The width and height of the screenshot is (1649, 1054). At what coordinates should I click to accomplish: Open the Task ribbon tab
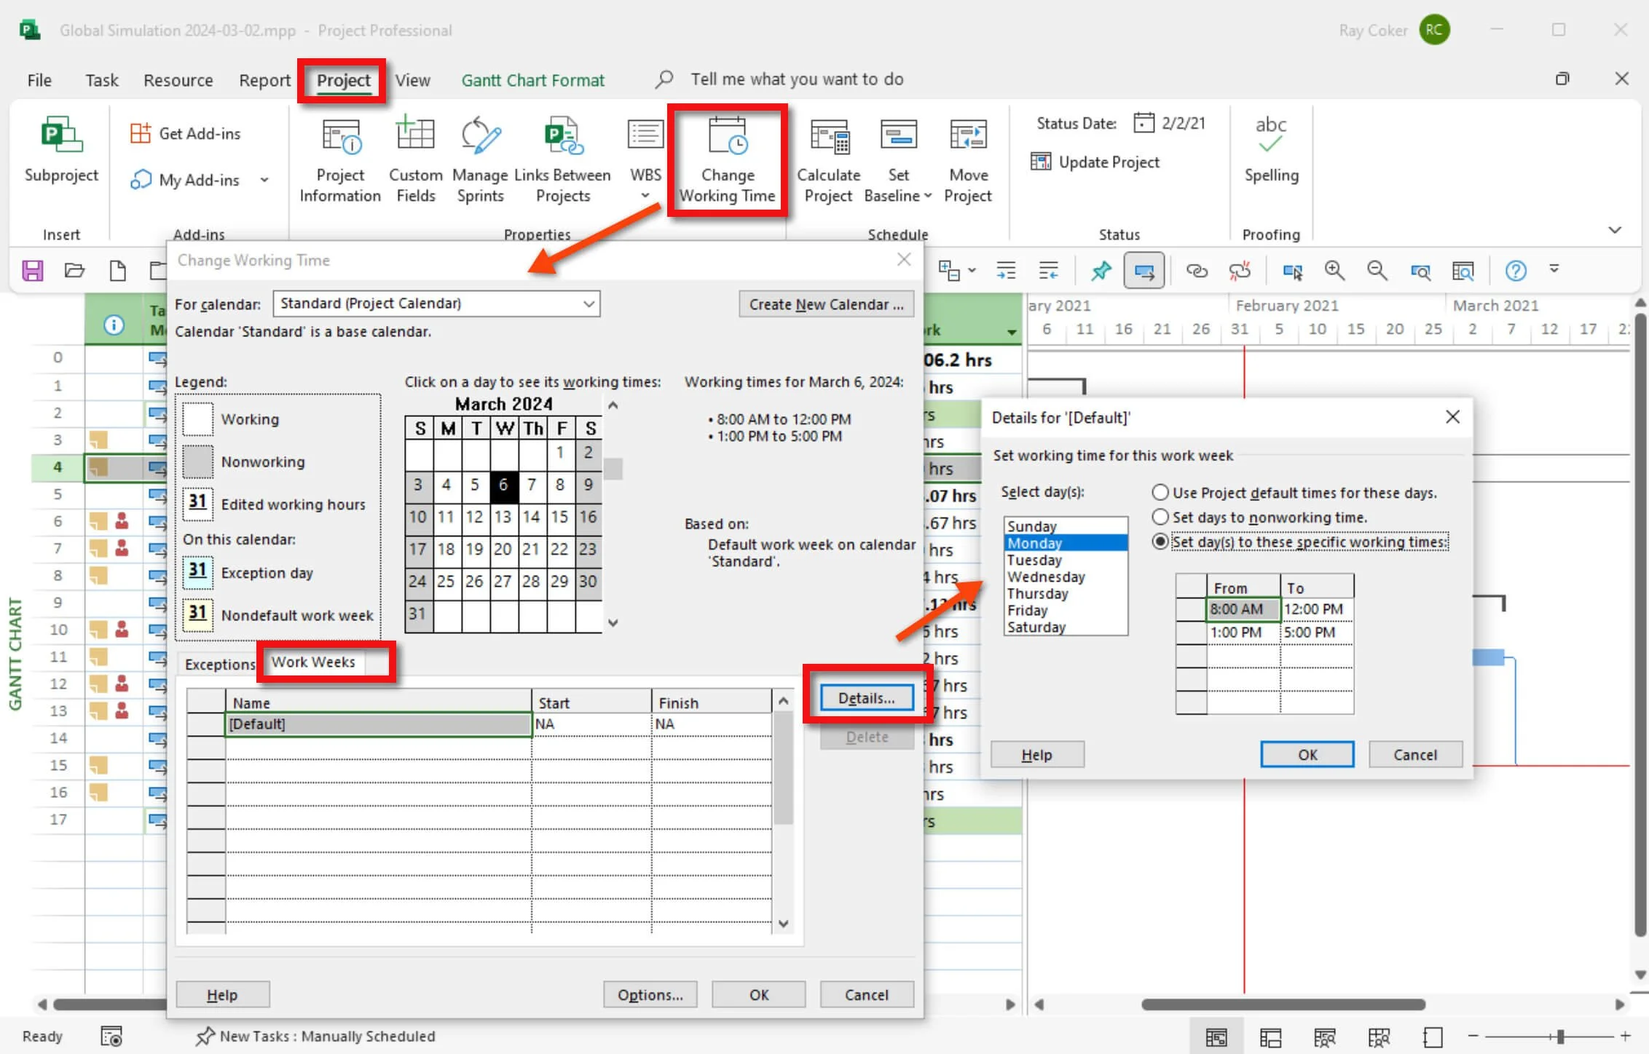tap(101, 80)
